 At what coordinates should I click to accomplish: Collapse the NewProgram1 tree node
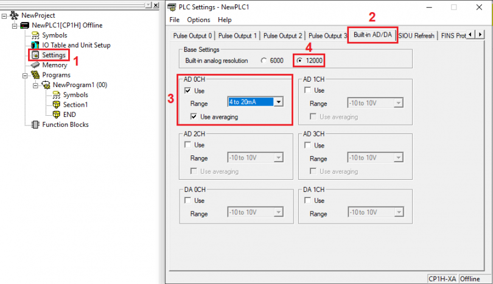pos(37,85)
